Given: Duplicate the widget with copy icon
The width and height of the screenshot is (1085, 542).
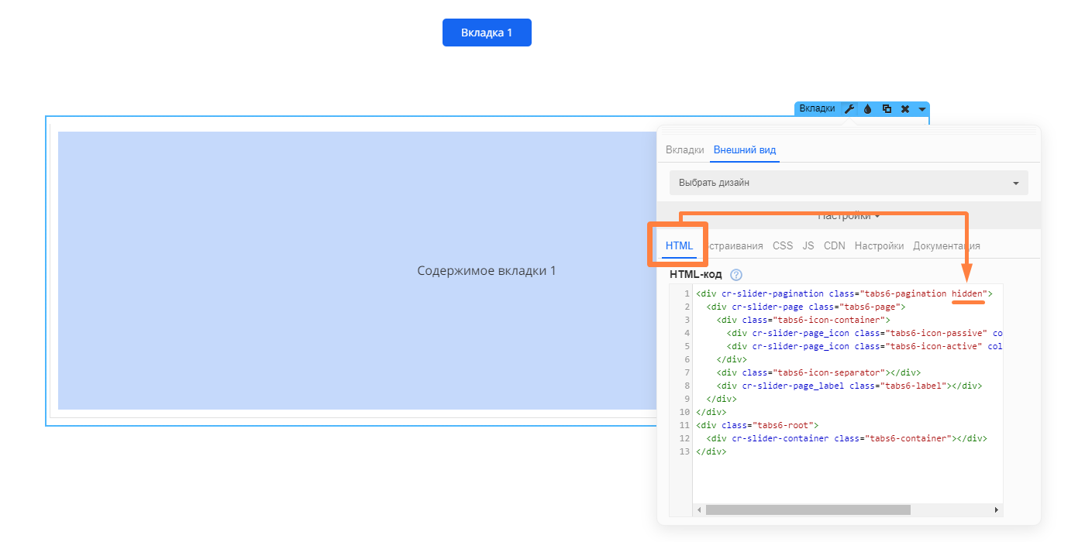Looking at the screenshot, I should [x=887, y=109].
